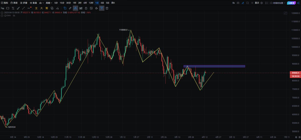Screen dimensions: 301x140
Task: Click the magnet snap icon
Action: [x=96, y=8]
